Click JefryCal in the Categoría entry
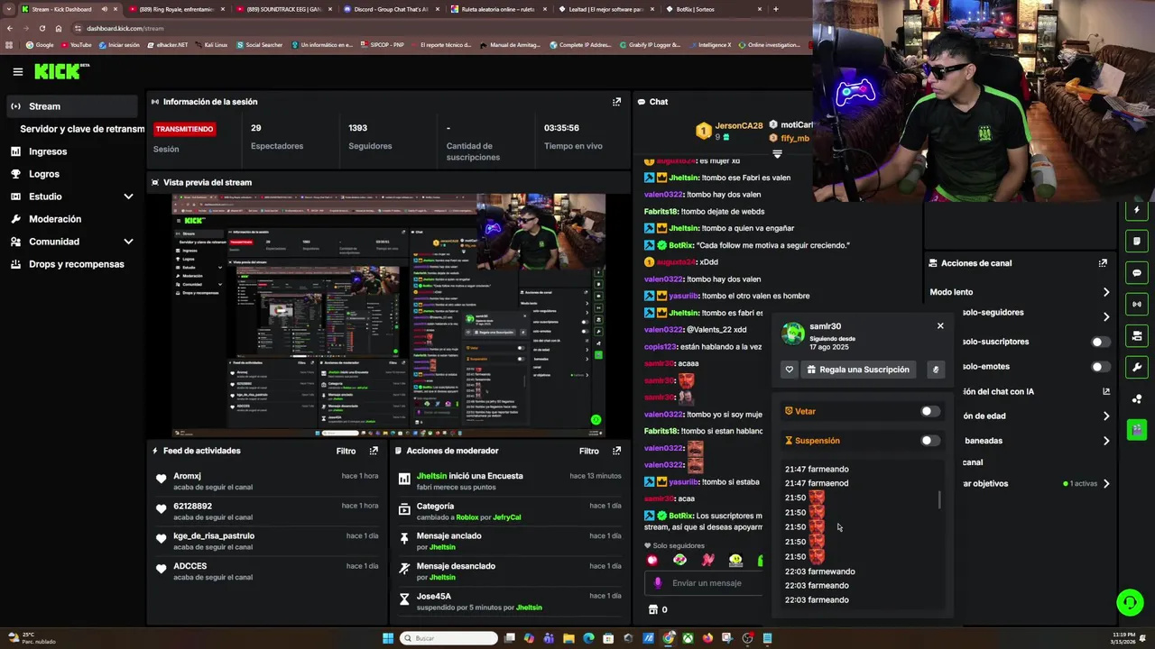The image size is (1155, 649). [507, 517]
